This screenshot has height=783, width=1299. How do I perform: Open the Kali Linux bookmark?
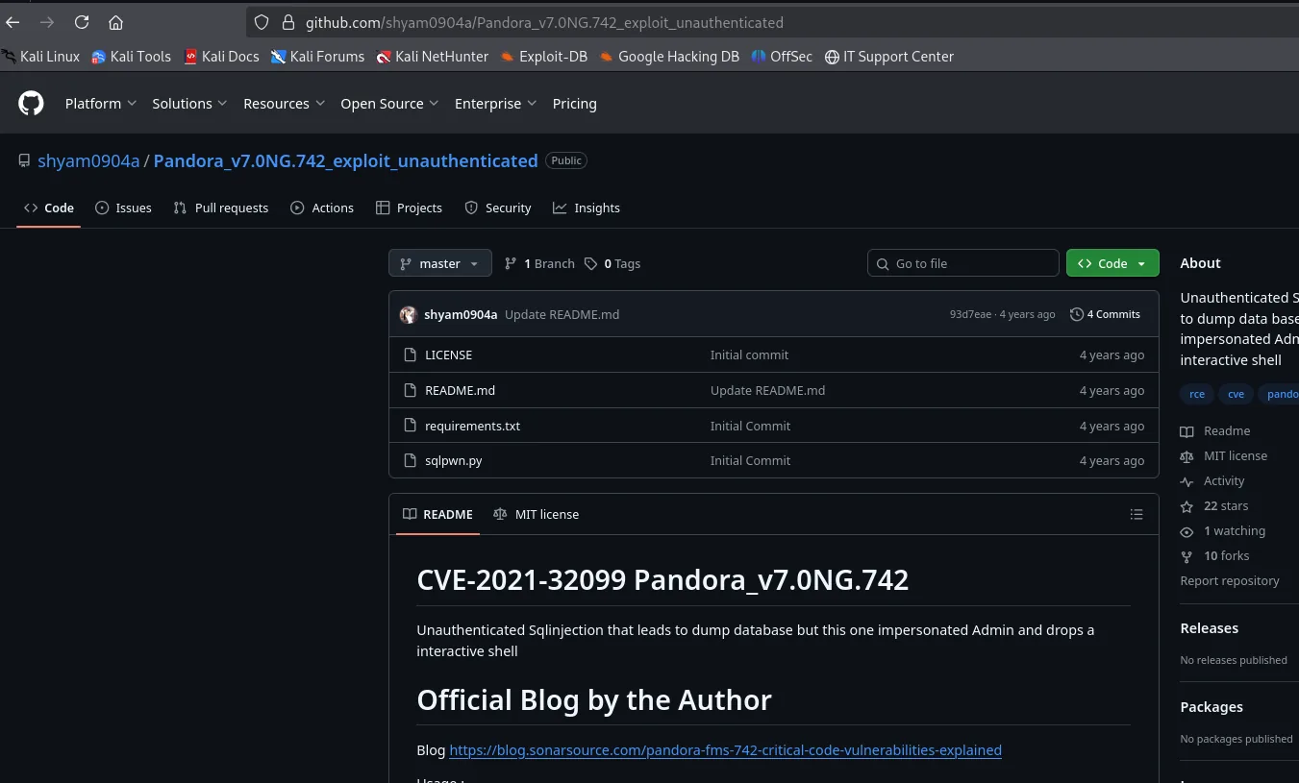click(x=40, y=57)
